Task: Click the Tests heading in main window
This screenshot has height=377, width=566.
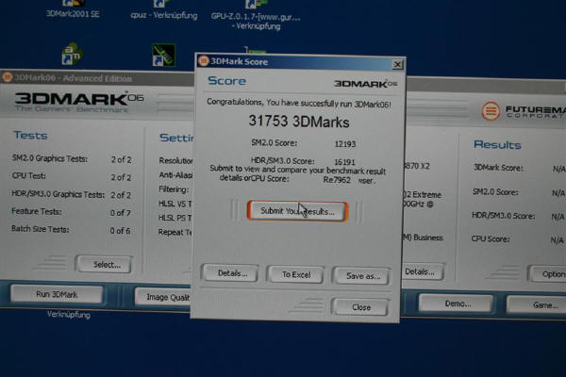Action: click(30, 136)
